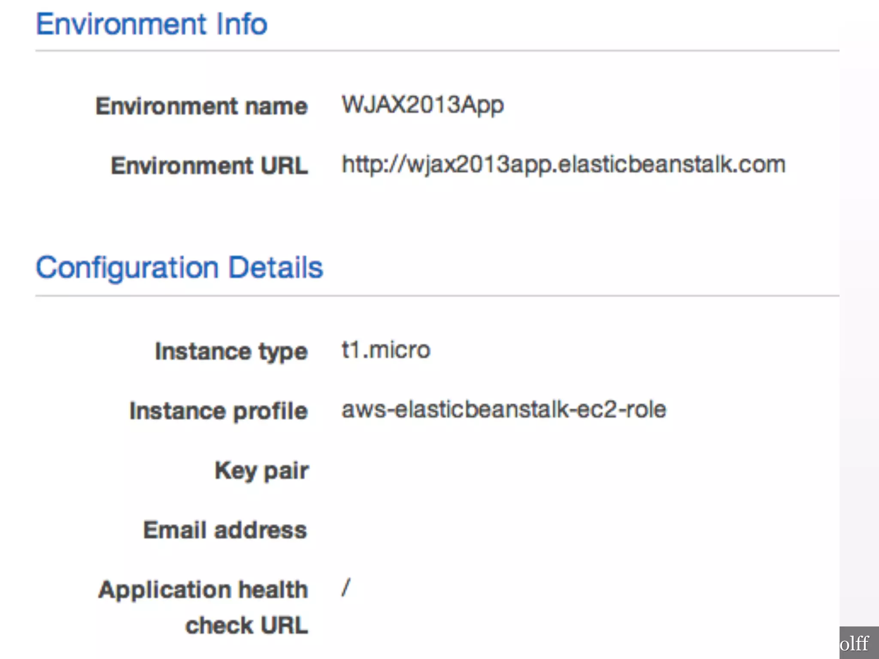Click the Instance profile label
This screenshot has width=879, height=659.
(218, 411)
